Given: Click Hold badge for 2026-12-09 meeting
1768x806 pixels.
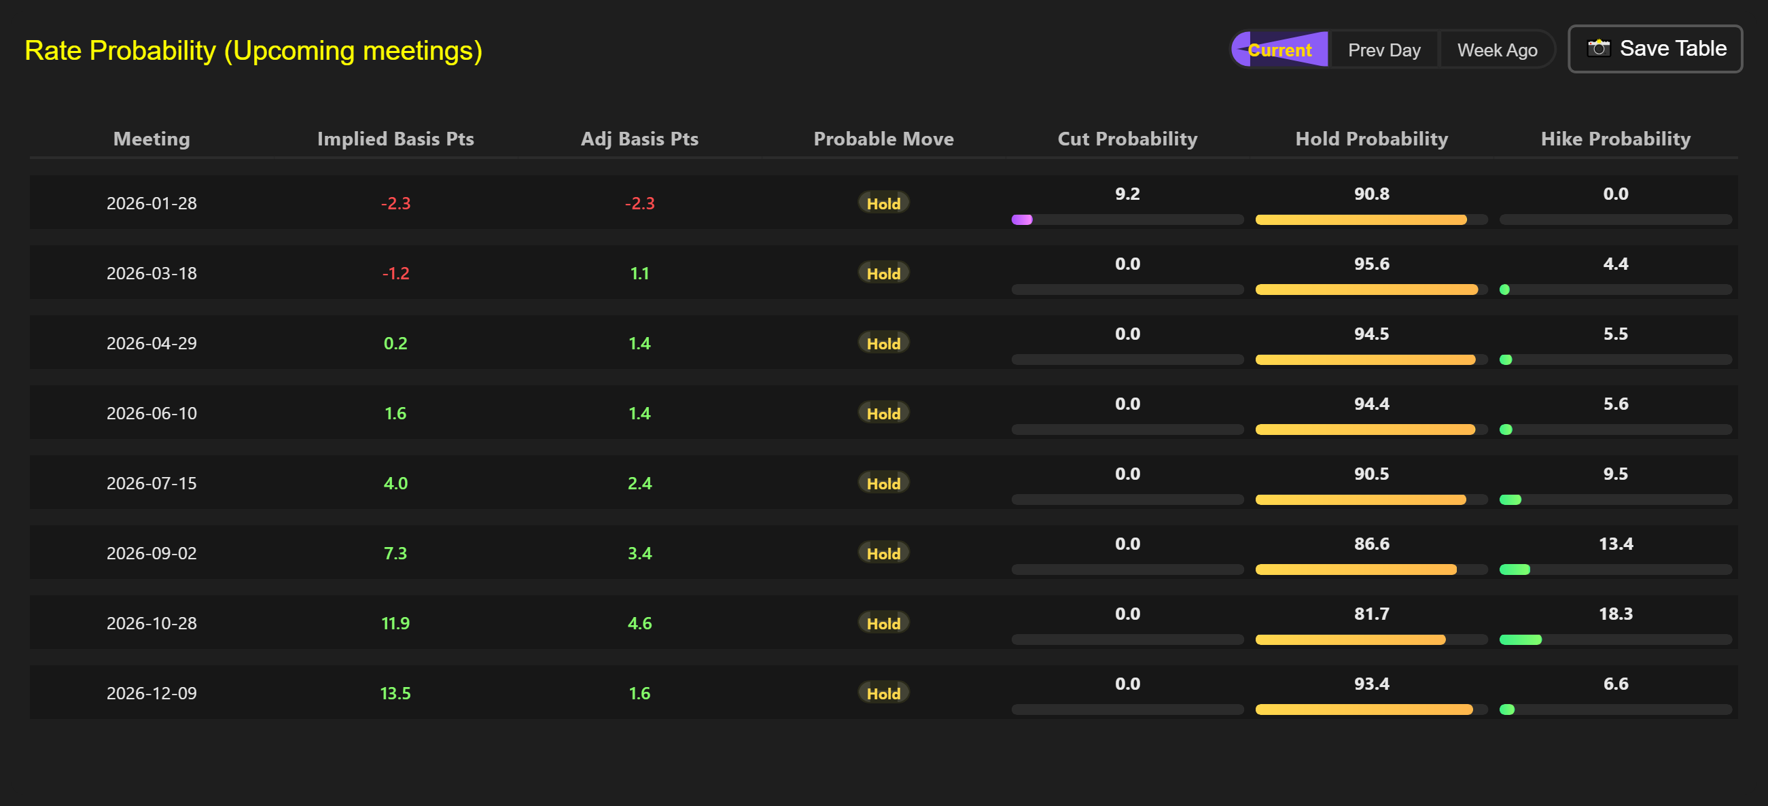Looking at the screenshot, I should click(883, 693).
